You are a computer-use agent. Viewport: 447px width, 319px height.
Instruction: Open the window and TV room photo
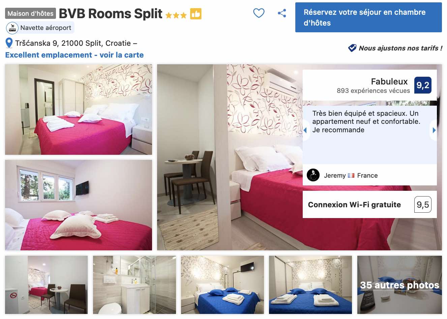pos(79,205)
